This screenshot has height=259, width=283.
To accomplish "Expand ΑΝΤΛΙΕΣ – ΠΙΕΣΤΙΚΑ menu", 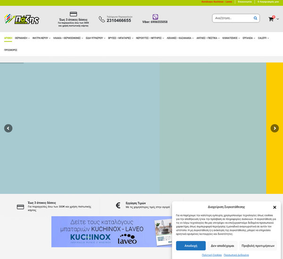I will click(x=208, y=38).
